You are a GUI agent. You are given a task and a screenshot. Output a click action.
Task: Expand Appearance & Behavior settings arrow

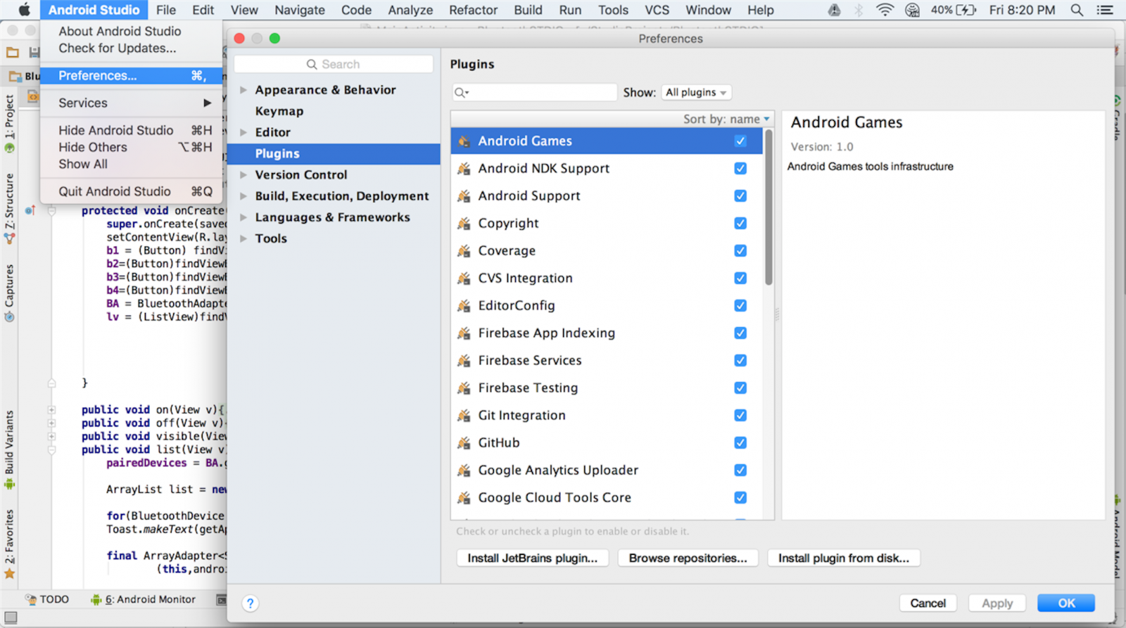click(x=243, y=90)
